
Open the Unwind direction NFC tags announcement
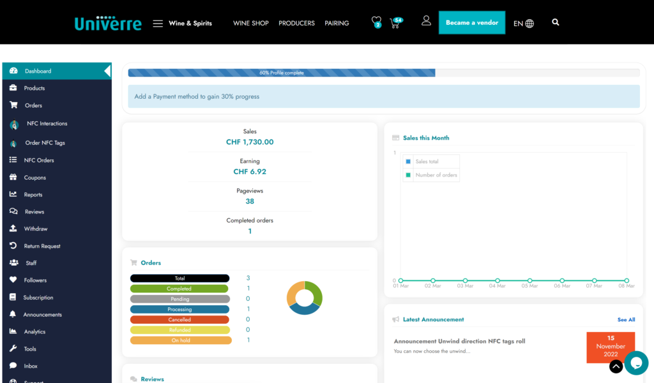click(459, 341)
